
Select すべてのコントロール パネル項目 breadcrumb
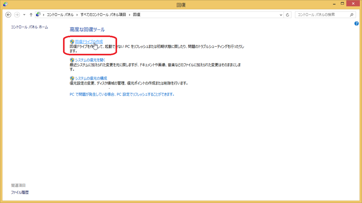[x=103, y=15]
